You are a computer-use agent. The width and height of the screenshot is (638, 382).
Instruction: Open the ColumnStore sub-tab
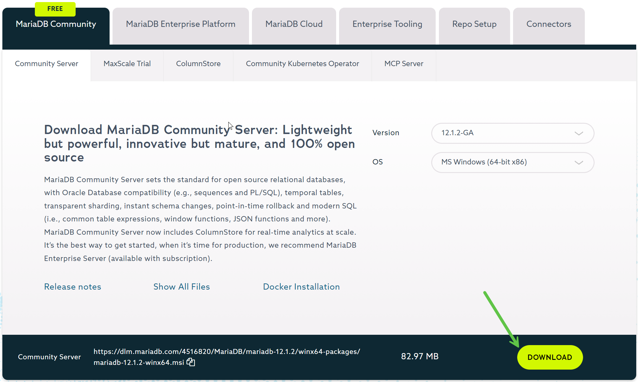click(198, 64)
